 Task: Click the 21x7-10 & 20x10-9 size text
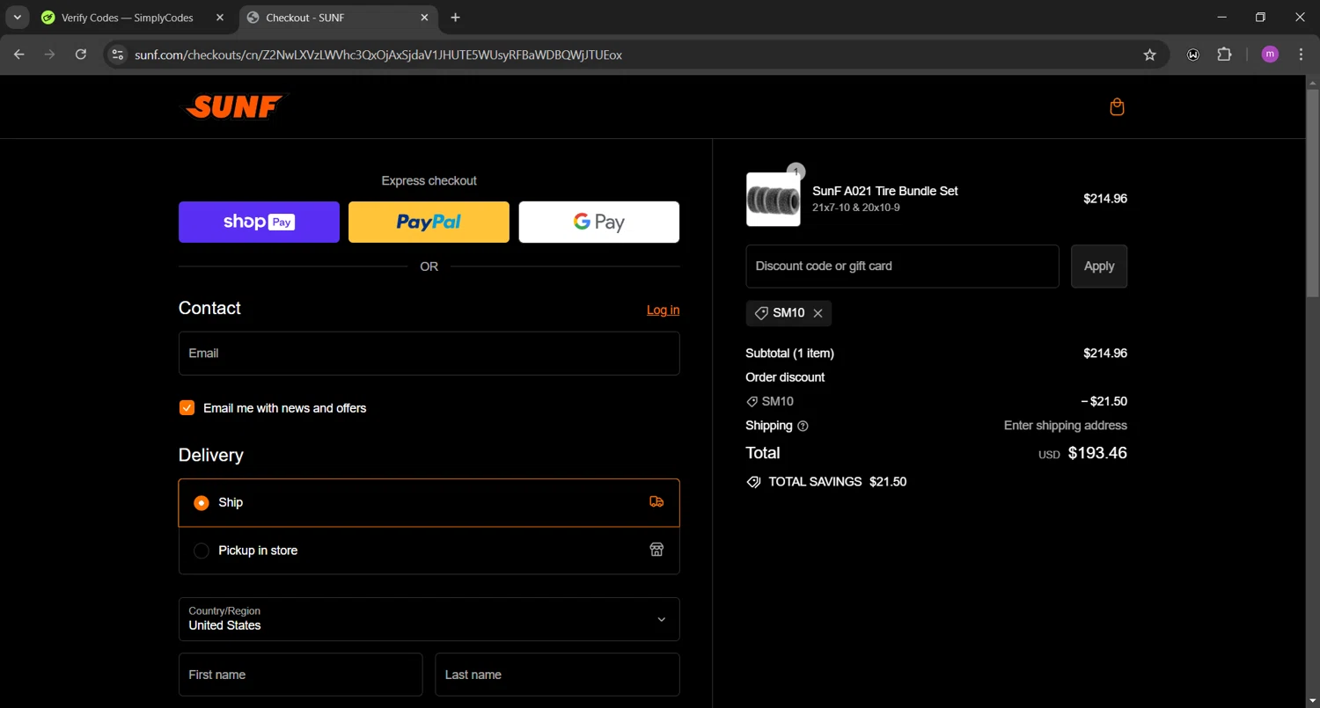tap(856, 208)
